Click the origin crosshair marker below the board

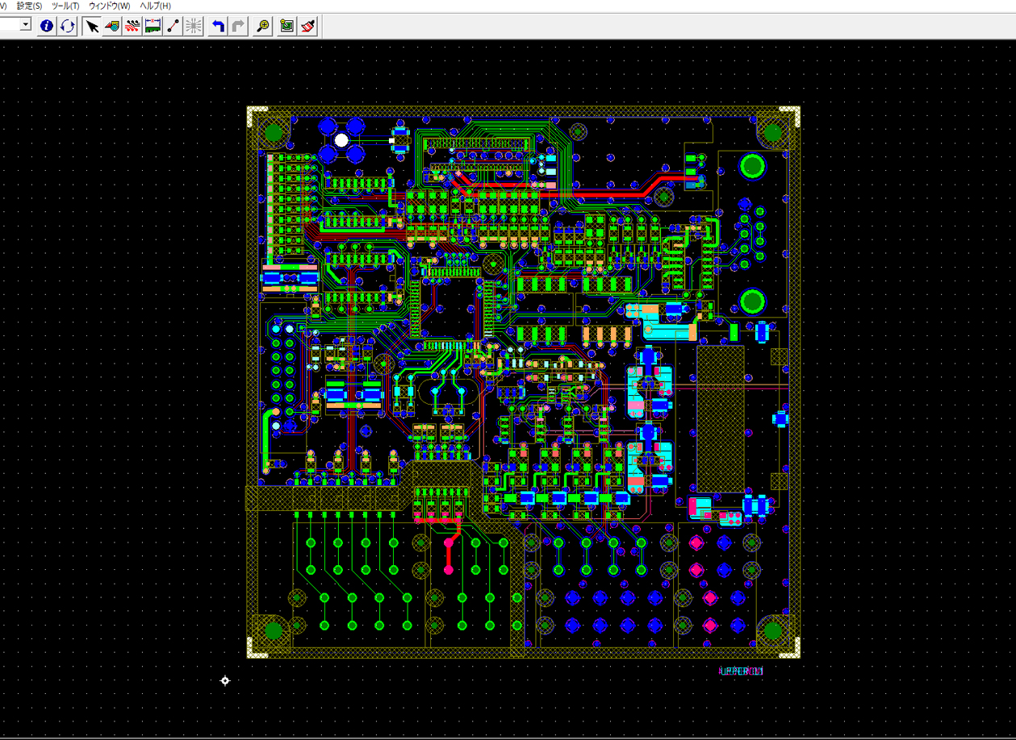click(x=225, y=680)
